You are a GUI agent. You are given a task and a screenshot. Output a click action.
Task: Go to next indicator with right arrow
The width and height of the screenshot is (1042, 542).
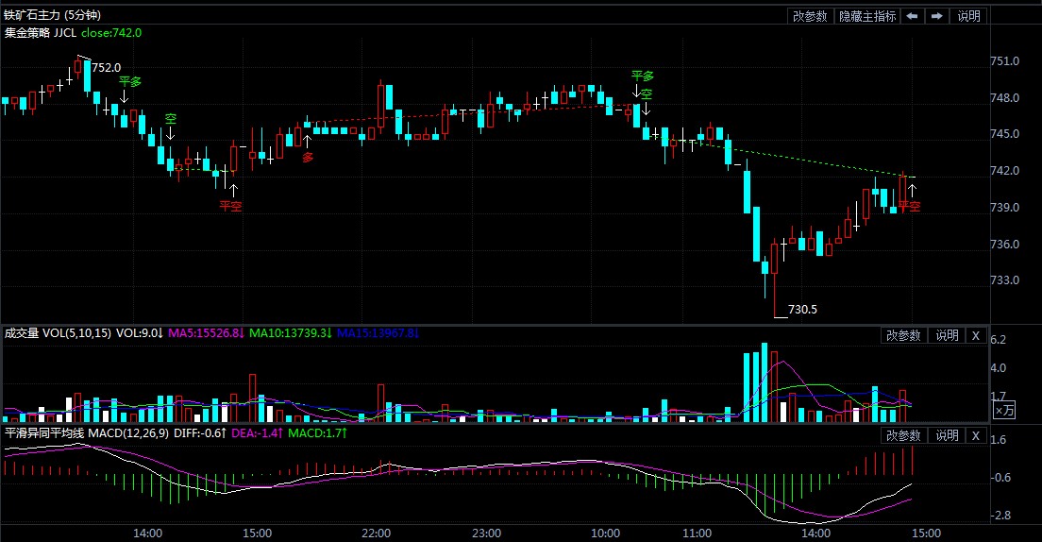(x=937, y=16)
